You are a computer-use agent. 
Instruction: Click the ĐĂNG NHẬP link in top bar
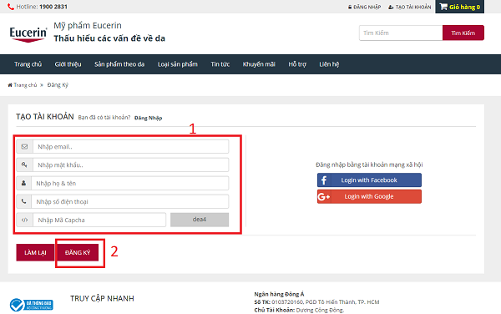pyautogui.click(x=367, y=7)
